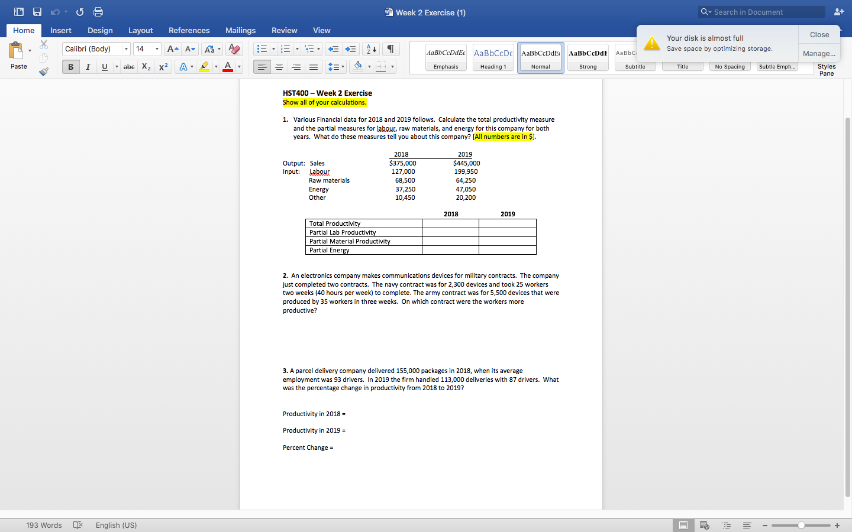
Task: Click Manage in the disk full notification
Action: 819,53
